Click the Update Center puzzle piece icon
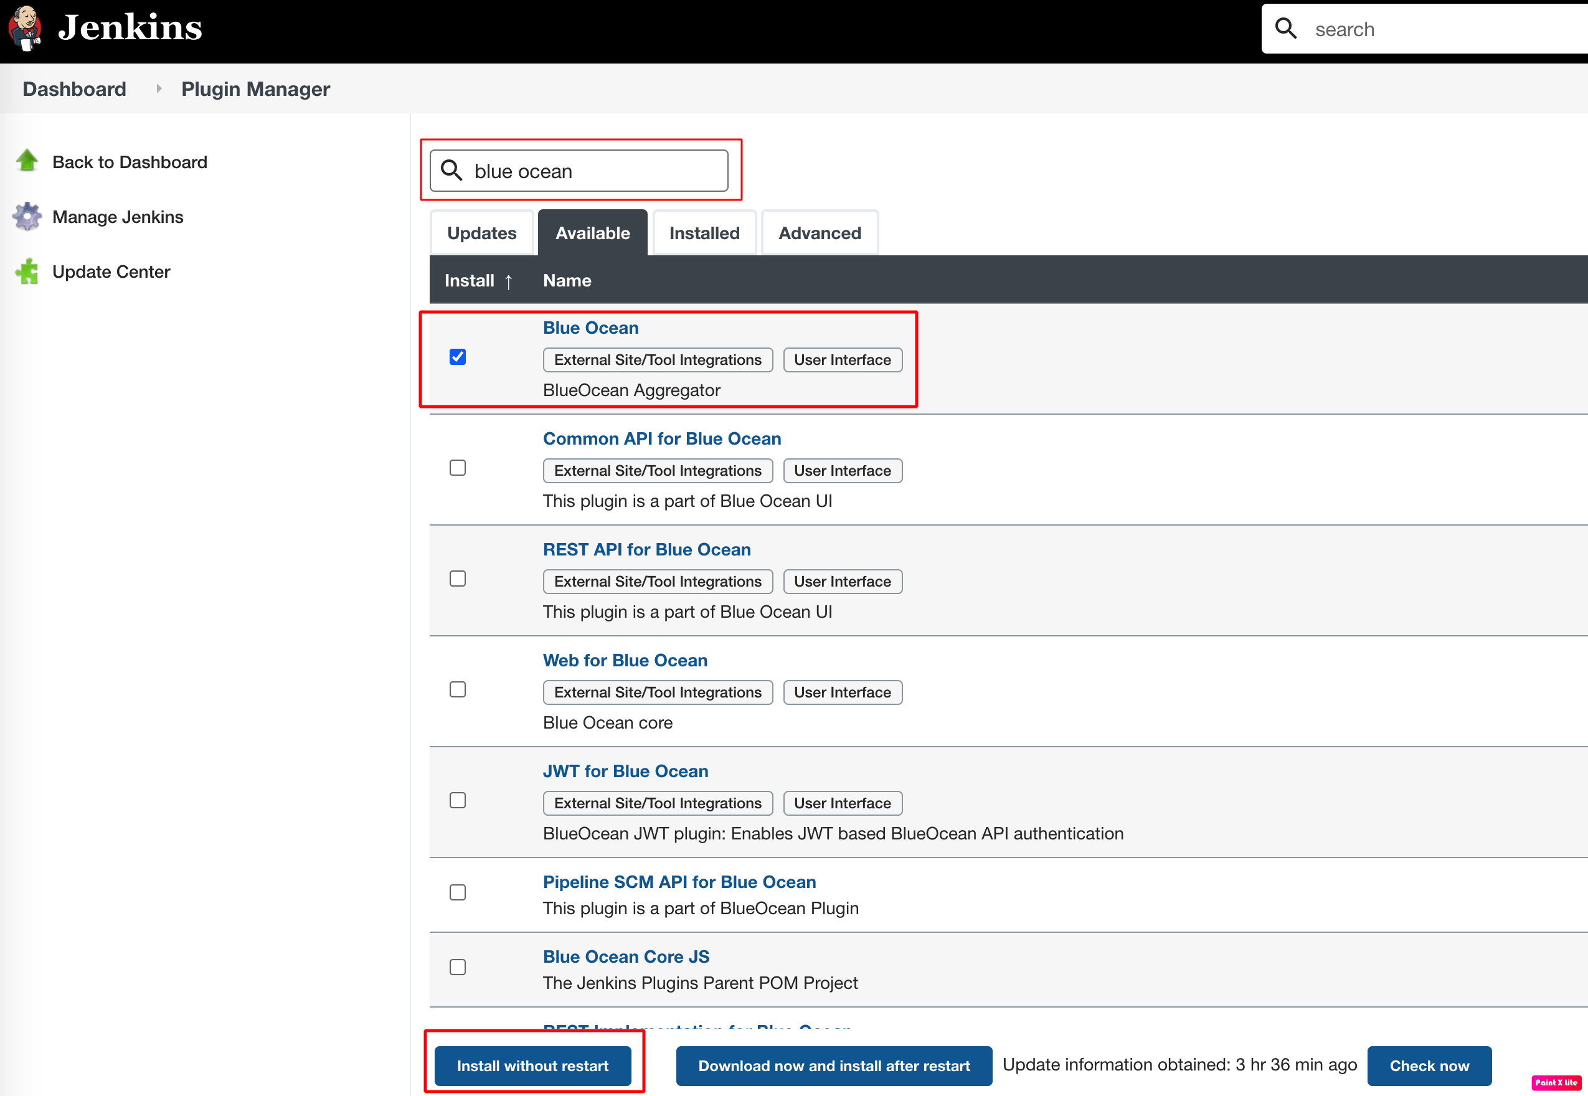Image resolution: width=1588 pixels, height=1096 pixels. point(27,272)
